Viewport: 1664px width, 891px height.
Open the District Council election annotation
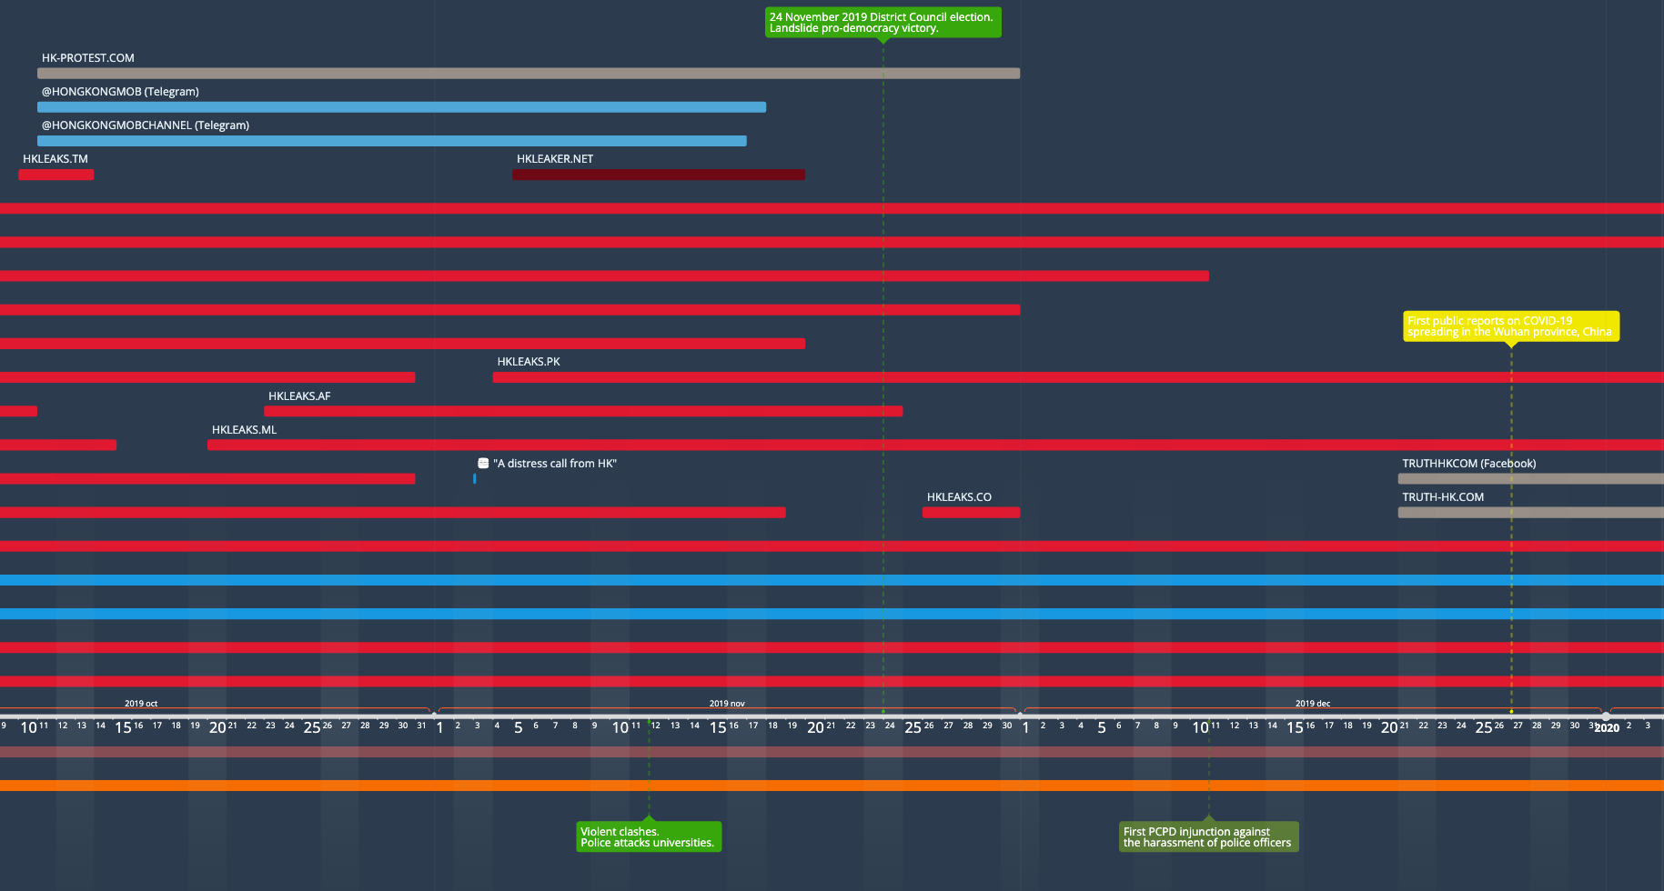click(x=882, y=23)
